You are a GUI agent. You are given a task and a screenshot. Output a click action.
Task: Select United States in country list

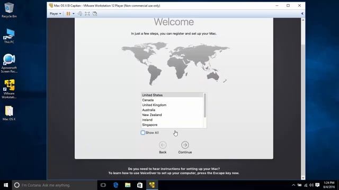pyautogui.click(x=172, y=95)
